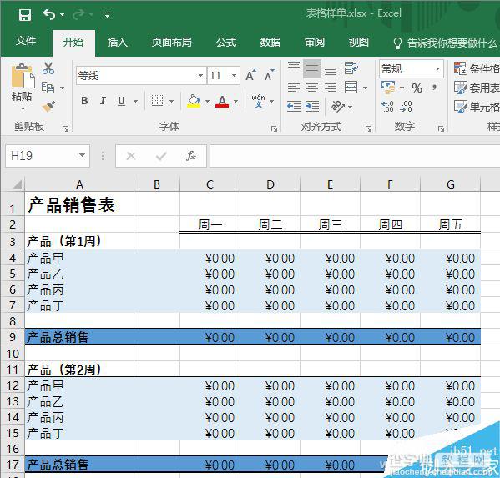Increase decimal places
Image resolution: width=500 pixels, height=478 pixels.
388,107
